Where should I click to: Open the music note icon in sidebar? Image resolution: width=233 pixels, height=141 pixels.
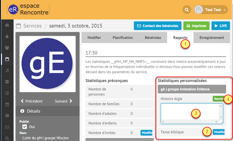point(7,70)
